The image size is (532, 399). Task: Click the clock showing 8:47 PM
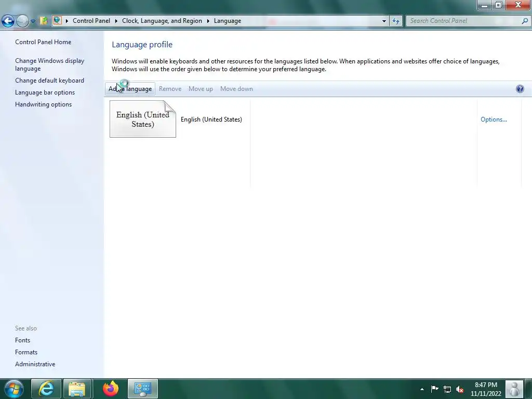486,389
